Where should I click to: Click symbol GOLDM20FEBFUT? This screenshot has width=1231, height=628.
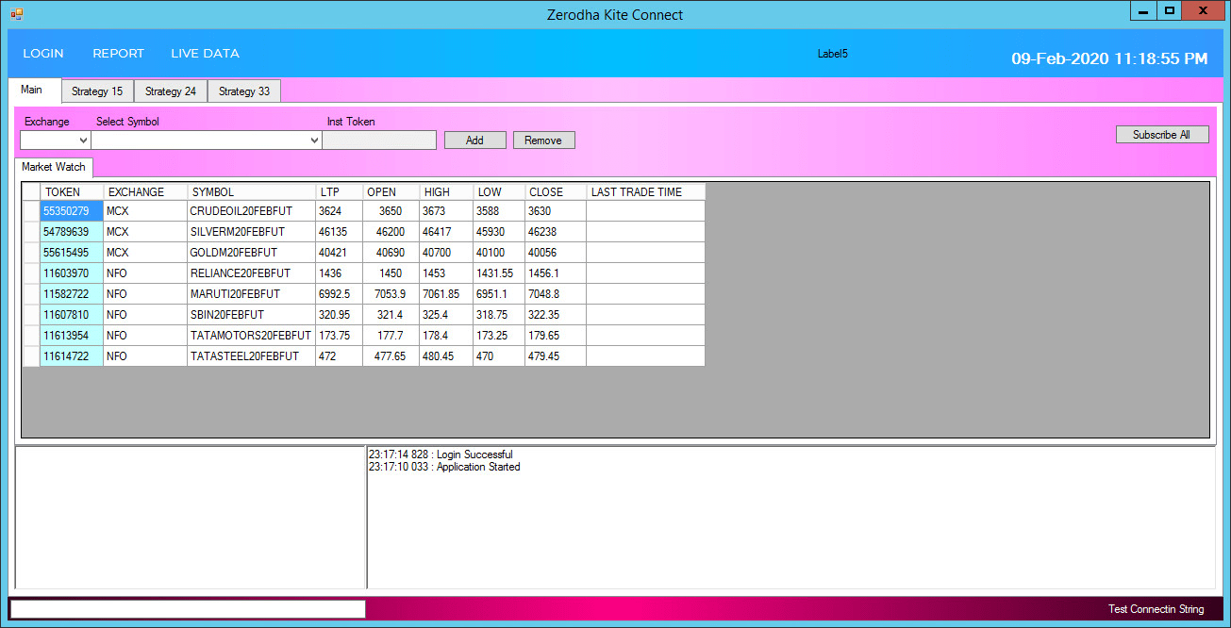tap(252, 253)
